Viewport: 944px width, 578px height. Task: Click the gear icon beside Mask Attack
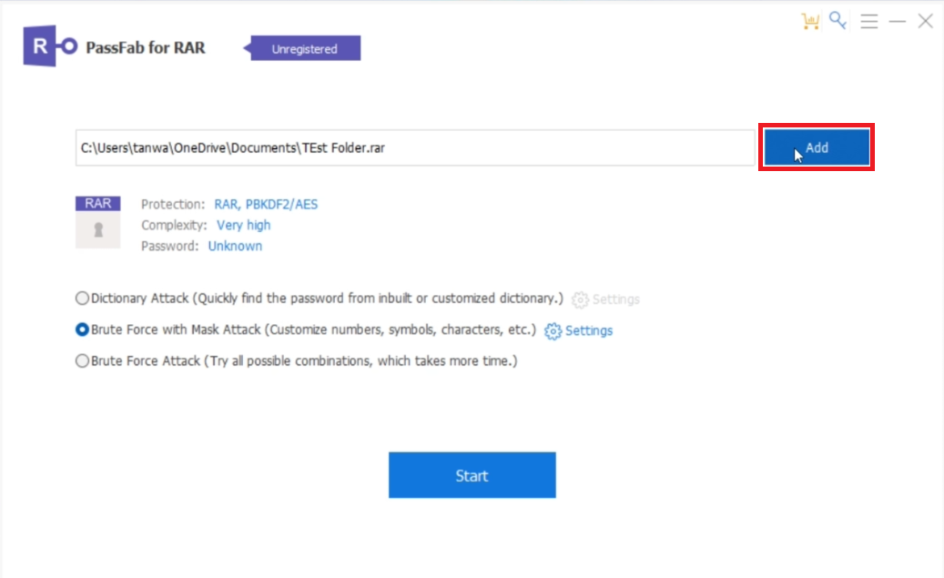point(553,331)
